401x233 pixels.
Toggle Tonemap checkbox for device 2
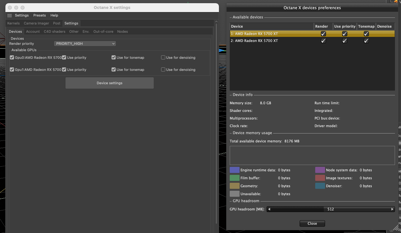pyautogui.click(x=366, y=41)
